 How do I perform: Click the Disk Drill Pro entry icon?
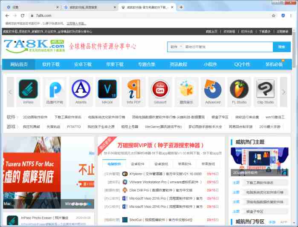click(x=125, y=190)
